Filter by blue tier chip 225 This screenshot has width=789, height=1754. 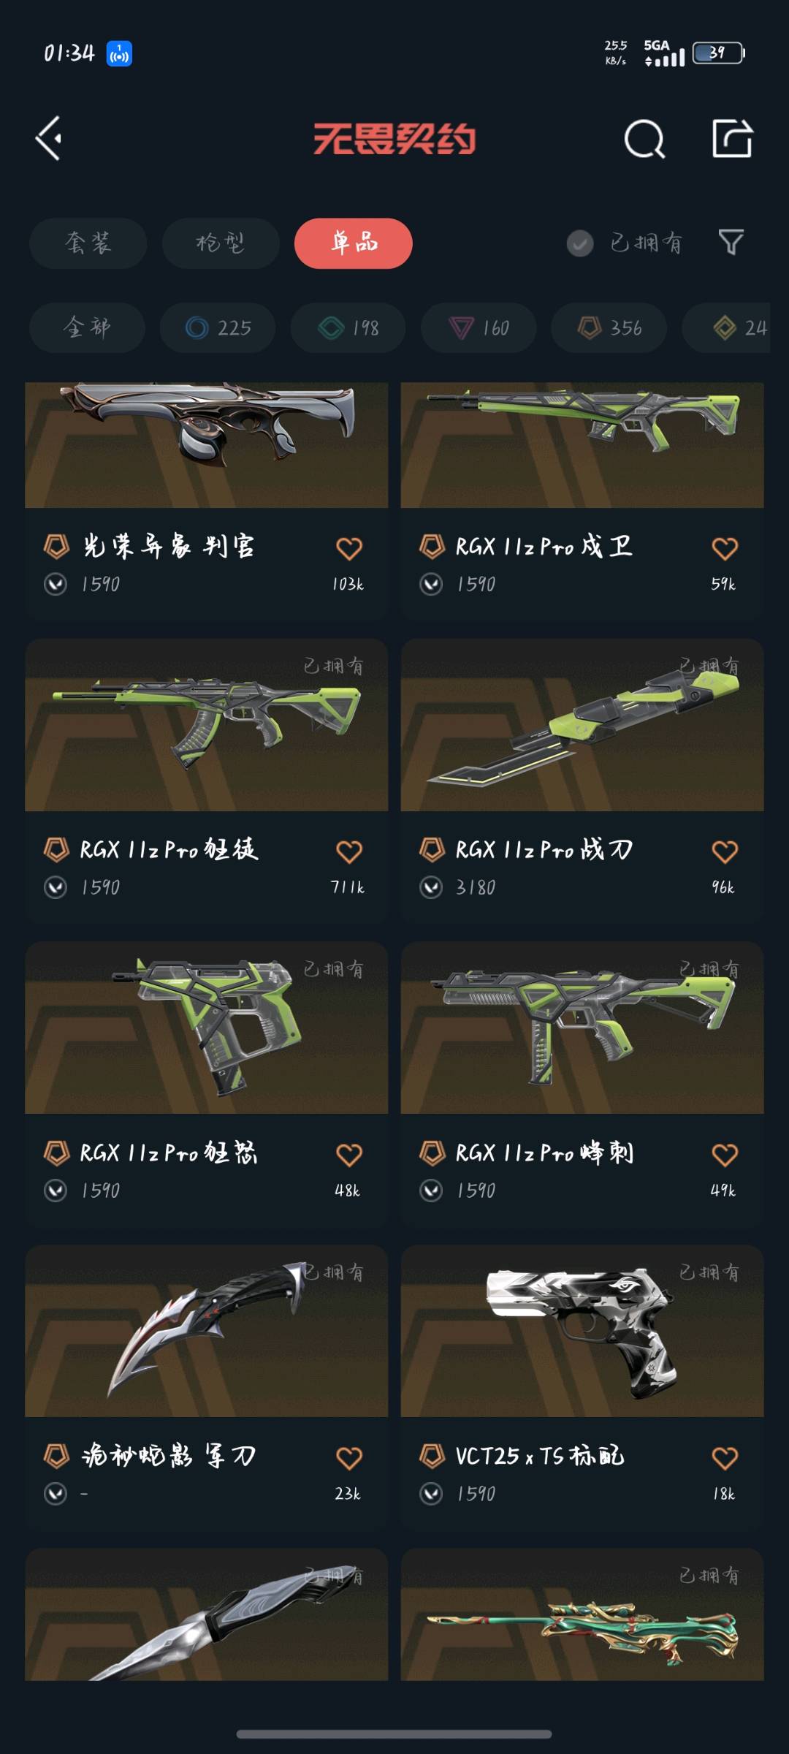218,327
